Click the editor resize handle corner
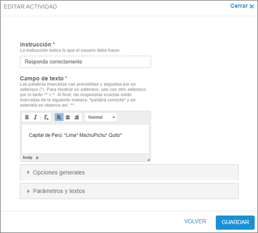The image size is (258, 233). pos(148,160)
